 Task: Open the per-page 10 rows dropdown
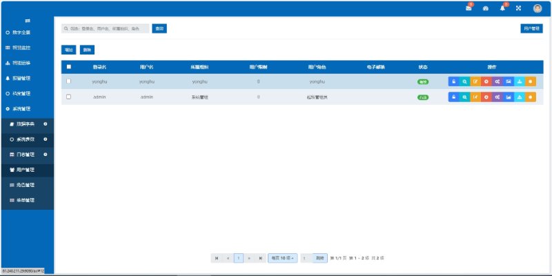click(282, 258)
